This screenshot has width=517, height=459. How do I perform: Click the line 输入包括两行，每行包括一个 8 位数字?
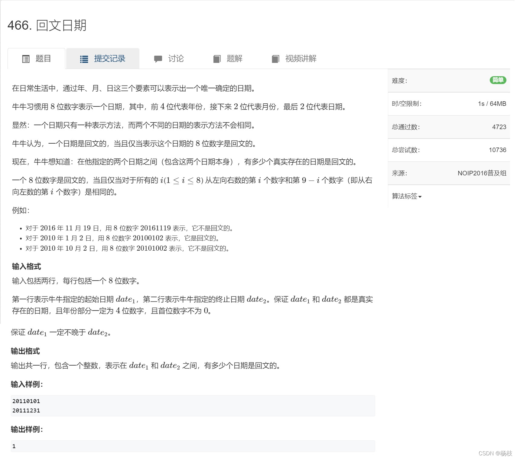point(76,281)
